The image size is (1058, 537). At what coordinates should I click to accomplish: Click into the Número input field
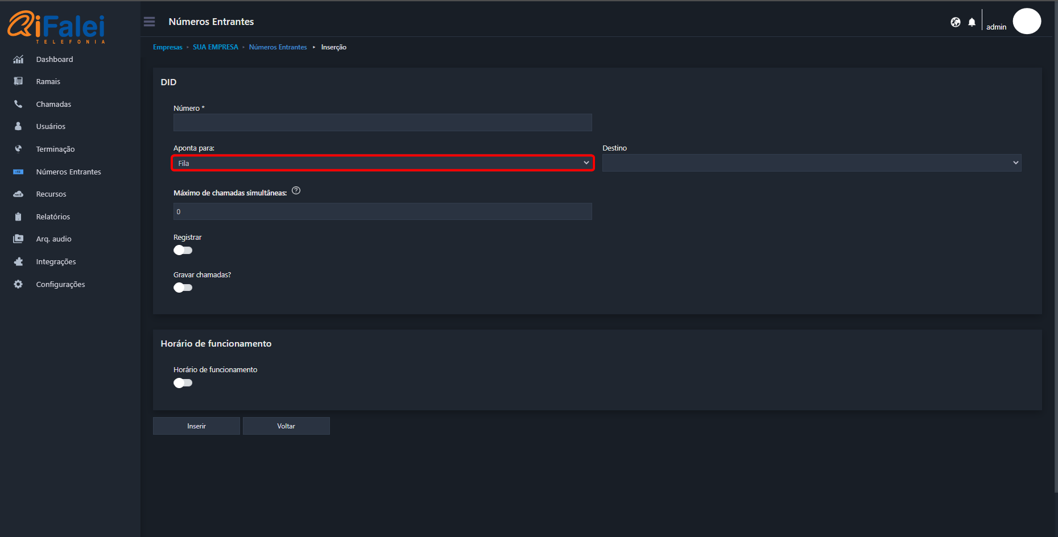pos(382,123)
